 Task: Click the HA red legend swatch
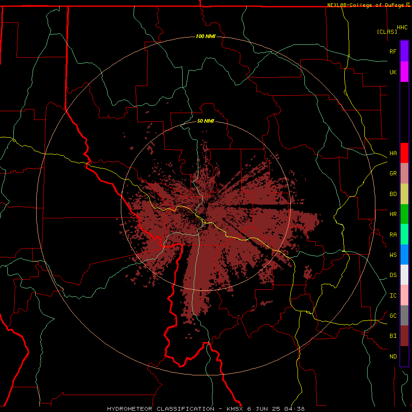tap(404, 153)
